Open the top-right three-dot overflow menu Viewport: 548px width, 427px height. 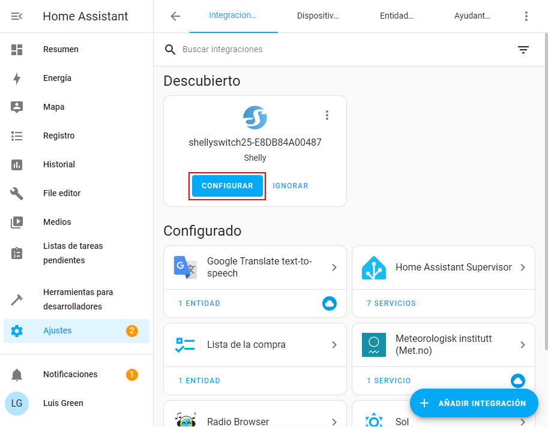click(x=526, y=16)
